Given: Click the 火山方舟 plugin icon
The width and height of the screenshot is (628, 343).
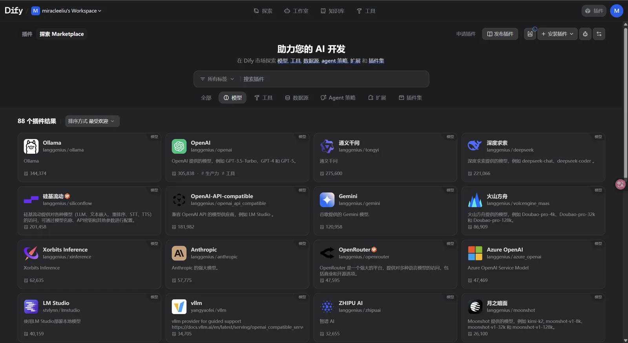Looking at the screenshot, I should (475, 200).
